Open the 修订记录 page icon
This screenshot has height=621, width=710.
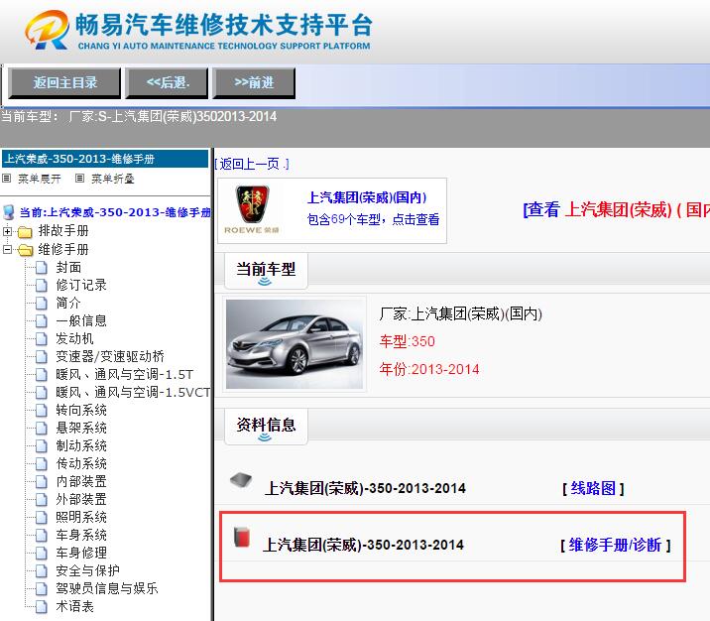42,286
